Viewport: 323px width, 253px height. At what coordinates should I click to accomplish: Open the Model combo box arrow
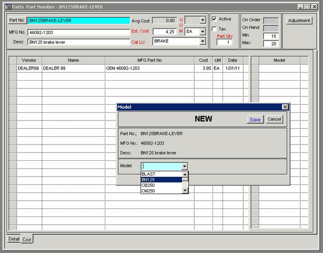point(185,166)
